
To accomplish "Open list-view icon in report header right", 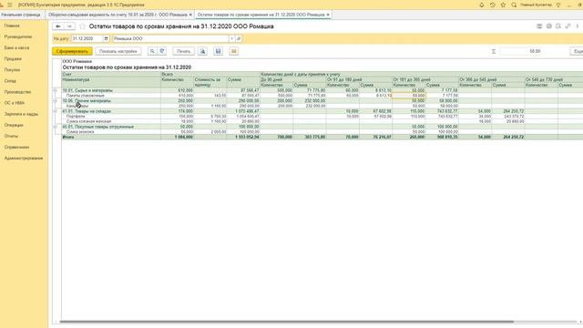I will 539,26.
